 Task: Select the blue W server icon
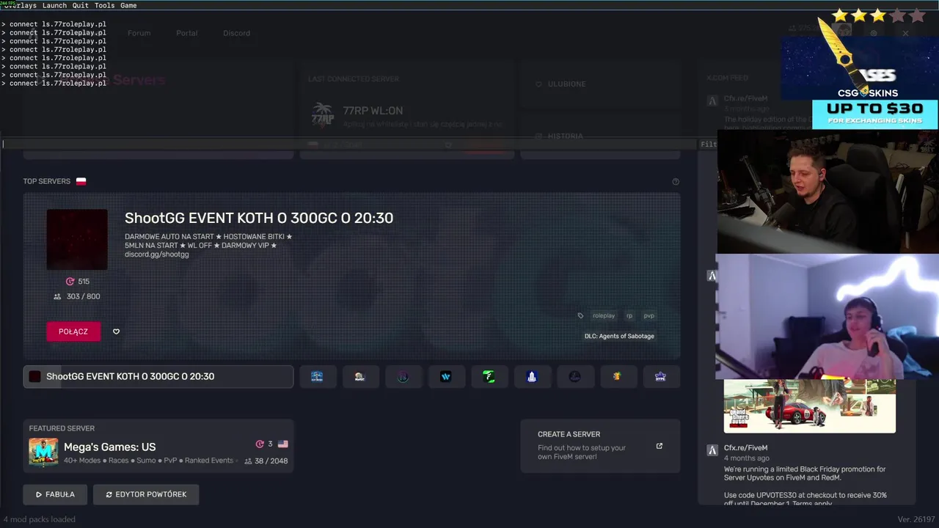[x=445, y=376]
